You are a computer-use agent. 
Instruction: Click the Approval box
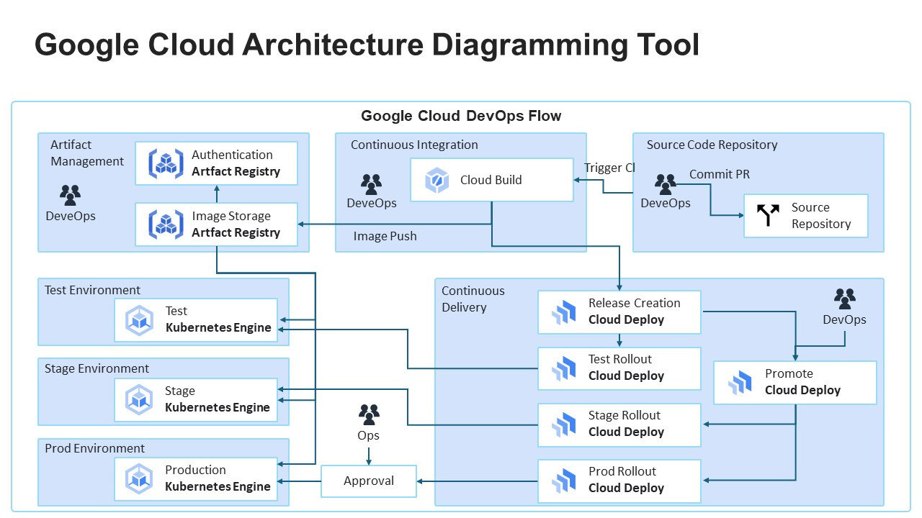(369, 481)
